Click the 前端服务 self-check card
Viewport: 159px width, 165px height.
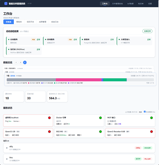coord(61,41)
